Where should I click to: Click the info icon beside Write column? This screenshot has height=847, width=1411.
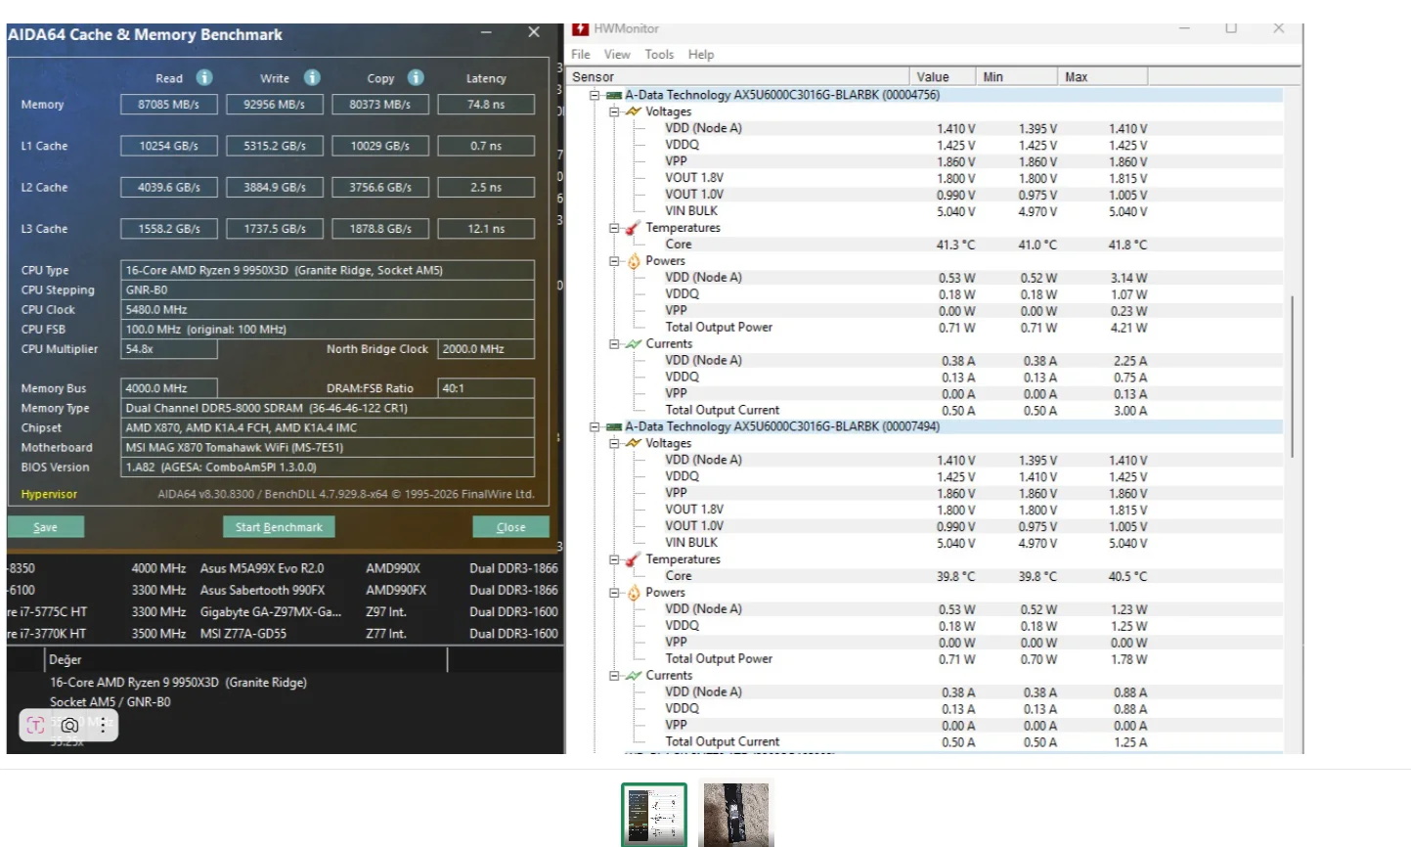click(312, 77)
